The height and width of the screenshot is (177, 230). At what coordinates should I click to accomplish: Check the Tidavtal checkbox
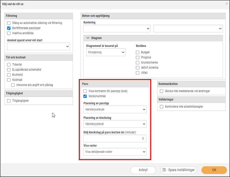[x=9, y=65]
